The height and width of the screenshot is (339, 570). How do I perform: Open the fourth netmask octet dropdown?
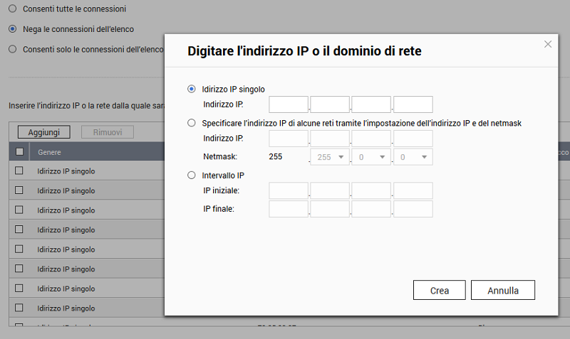click(413, 156)
